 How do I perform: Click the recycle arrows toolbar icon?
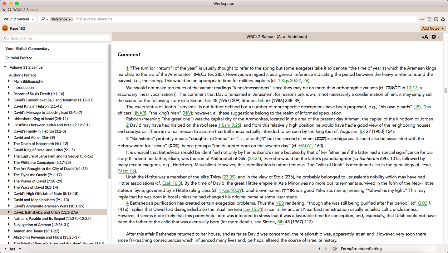443,19
